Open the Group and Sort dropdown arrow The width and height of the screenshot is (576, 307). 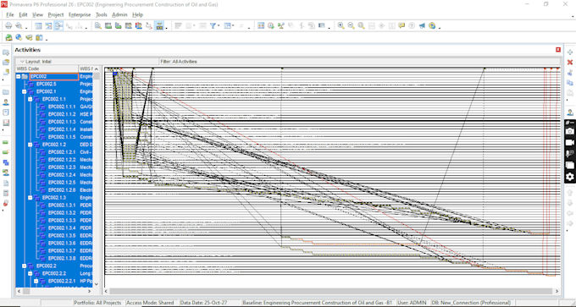[x=233, y=25]
